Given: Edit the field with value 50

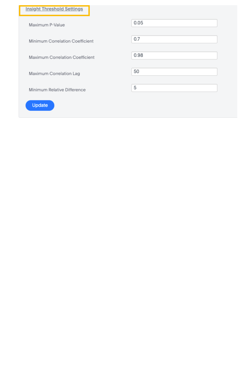Looking at the screenshot, I should pos(174,72).
